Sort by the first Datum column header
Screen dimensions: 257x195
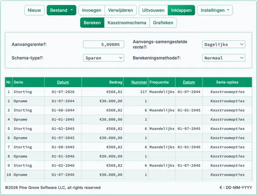point(63,82)
